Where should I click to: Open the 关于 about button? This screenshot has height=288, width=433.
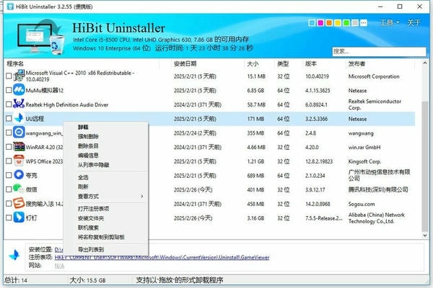(x=414, y=22)
